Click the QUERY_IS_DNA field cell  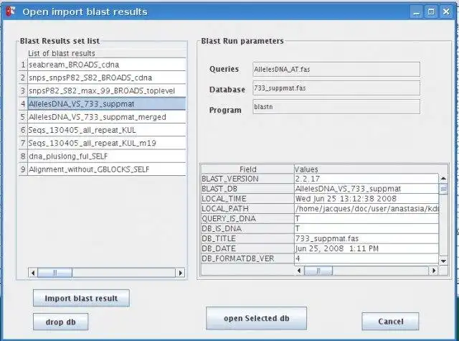point(247,218)
